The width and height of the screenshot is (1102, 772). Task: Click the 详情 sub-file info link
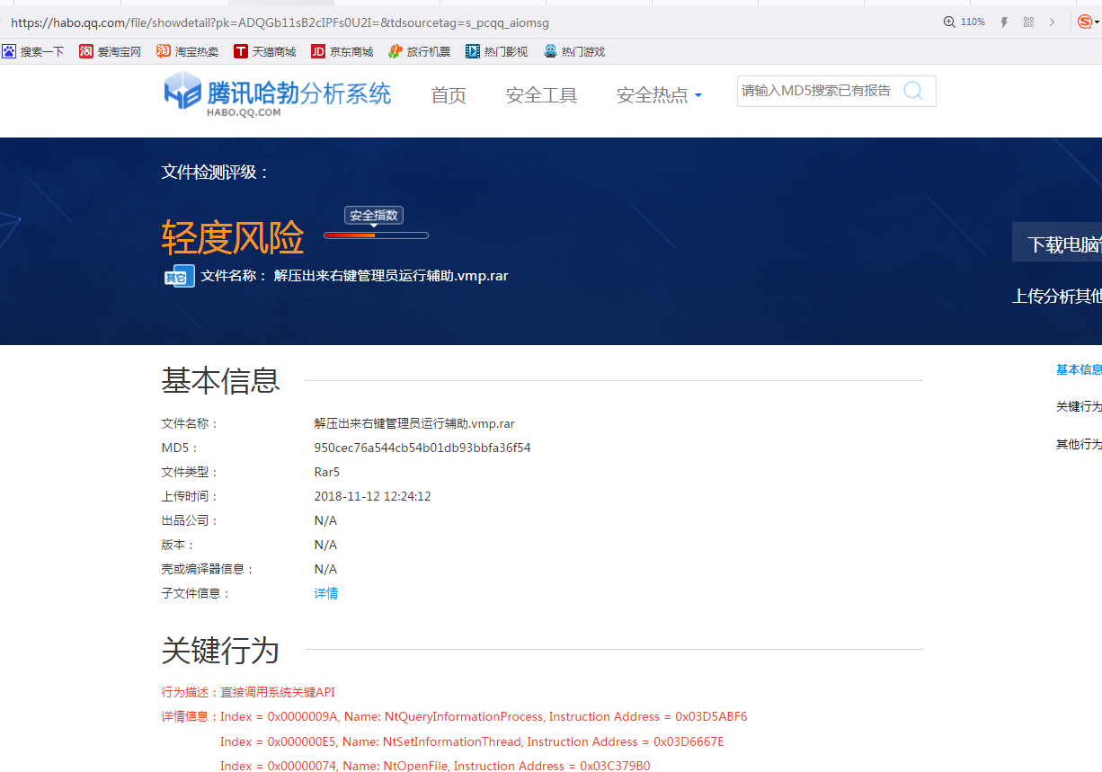(x=325, y=593)
